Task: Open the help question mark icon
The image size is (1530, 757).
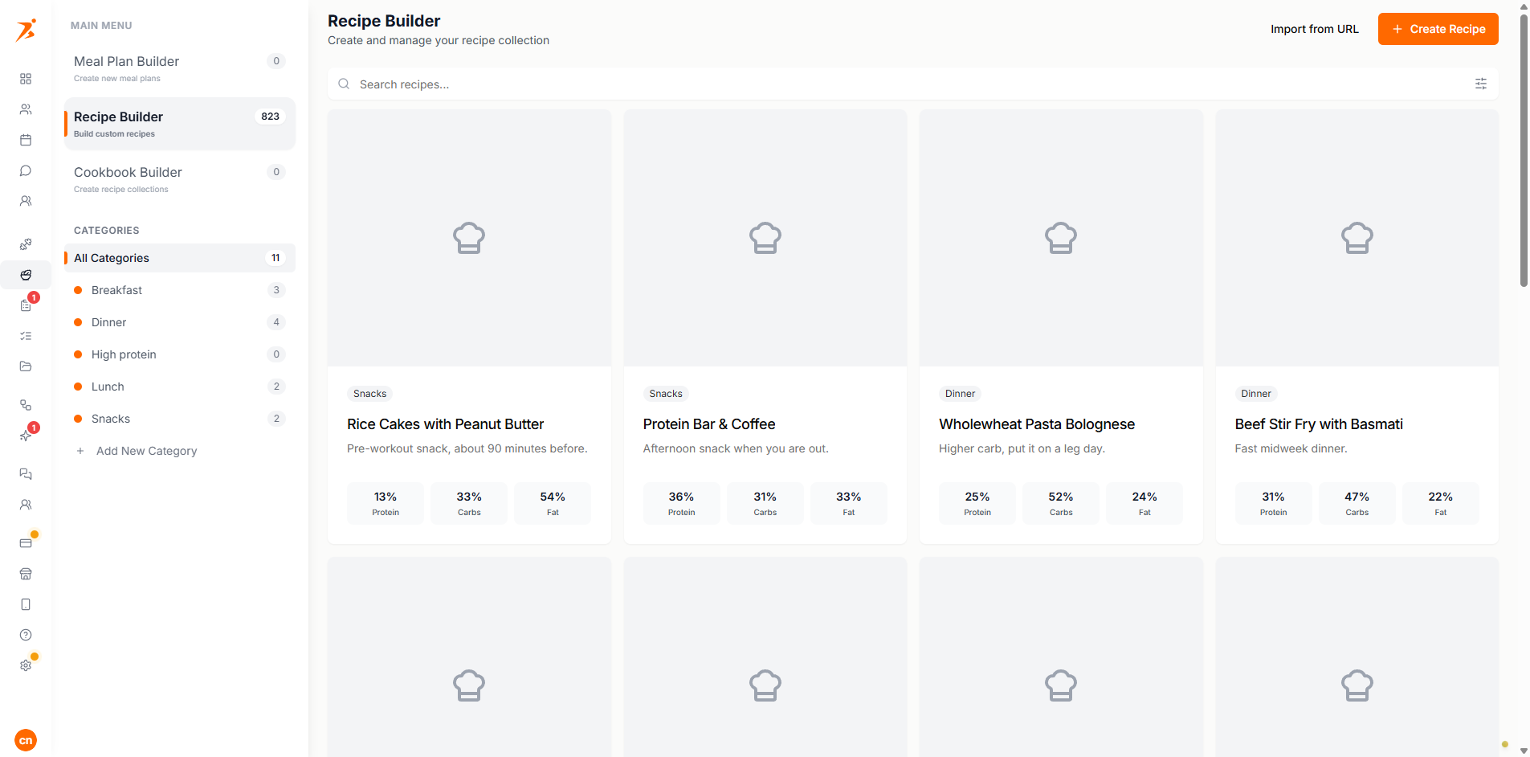Action: pyautogui.click(x=26, y=635)
